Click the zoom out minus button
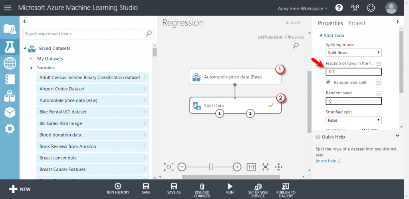The width and height of the screenshot is (409, 199). coord(182,167)
